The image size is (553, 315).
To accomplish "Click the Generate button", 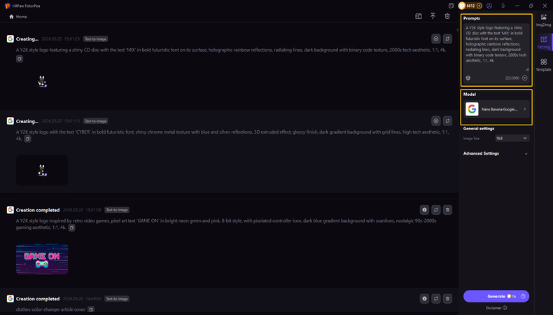I will click(x=496, y=296).
